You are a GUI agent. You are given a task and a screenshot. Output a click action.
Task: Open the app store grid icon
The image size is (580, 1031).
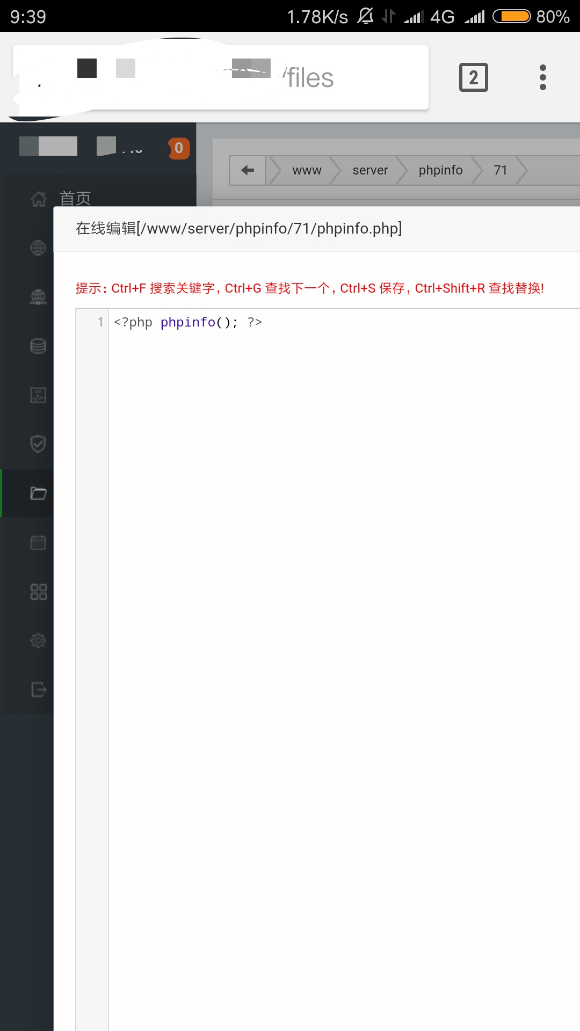point(38,592)
